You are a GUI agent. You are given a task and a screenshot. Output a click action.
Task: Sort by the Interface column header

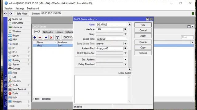point(65,42)
